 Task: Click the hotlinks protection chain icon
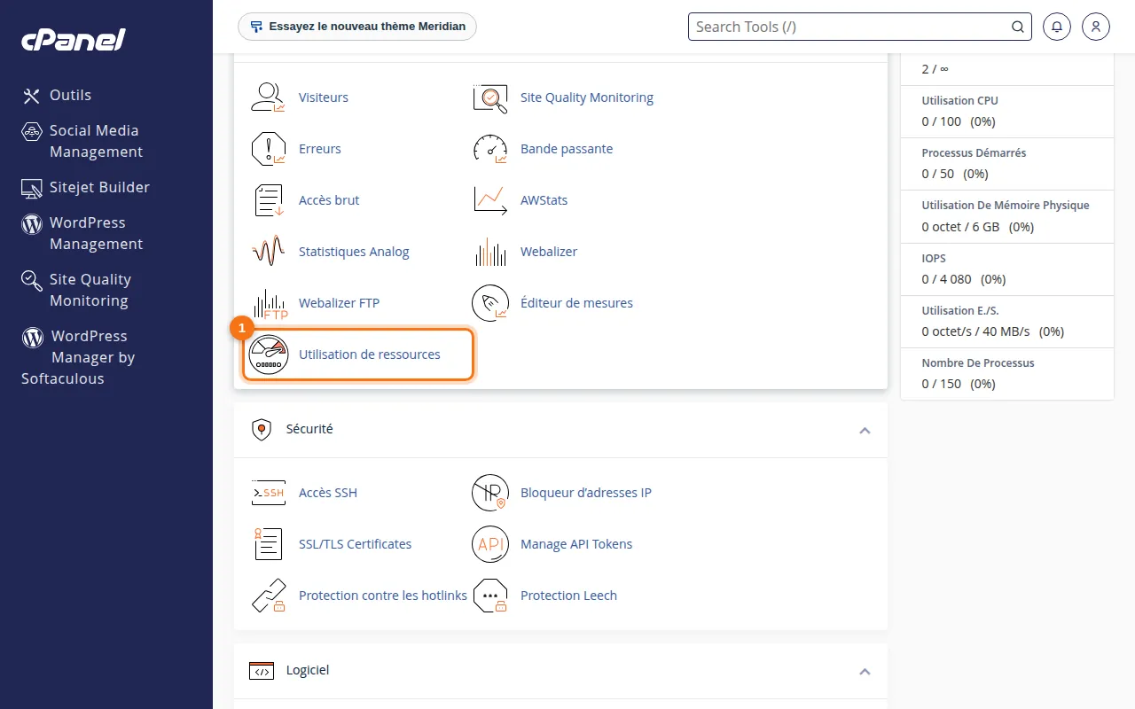(x=269, y=596)
